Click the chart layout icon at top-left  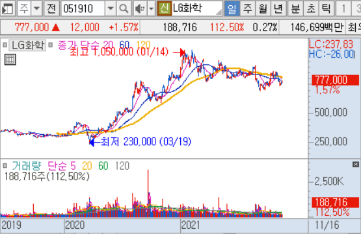point(7,8)
